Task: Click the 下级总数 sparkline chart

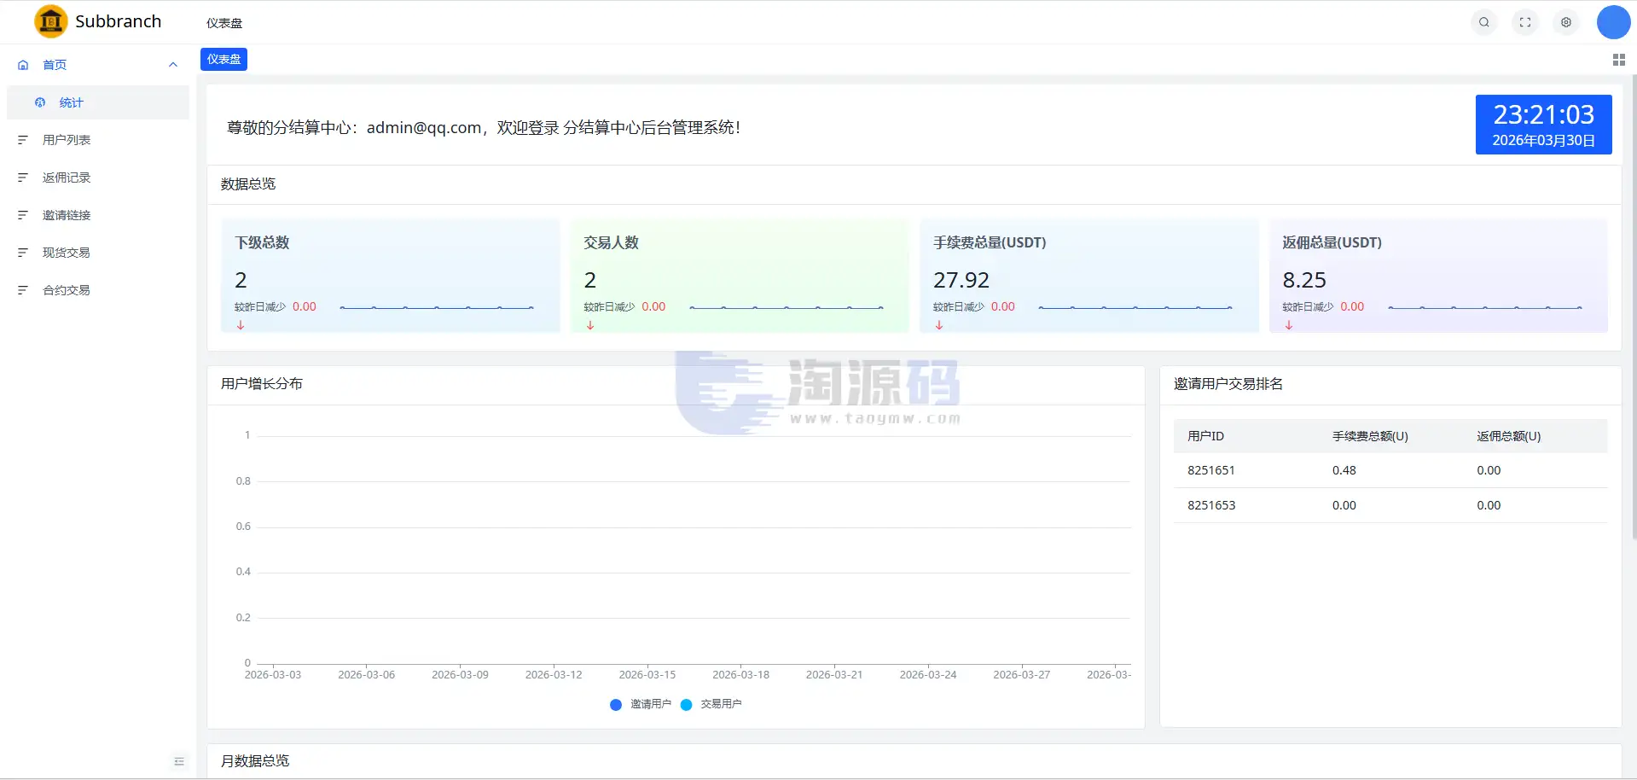Action: [x=437, y=307]
